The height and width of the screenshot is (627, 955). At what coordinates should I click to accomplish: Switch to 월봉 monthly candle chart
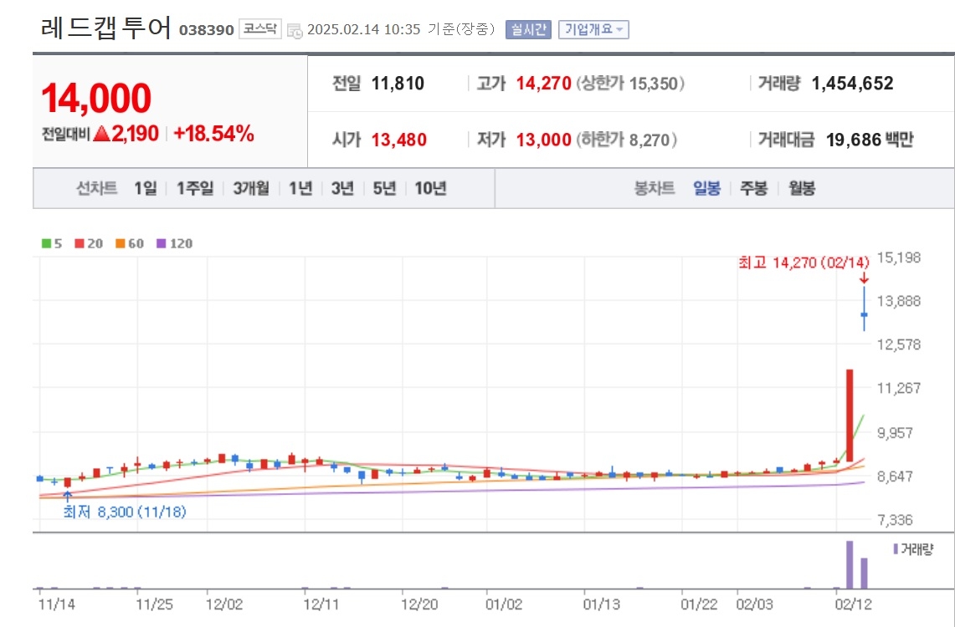coord(802,189)
